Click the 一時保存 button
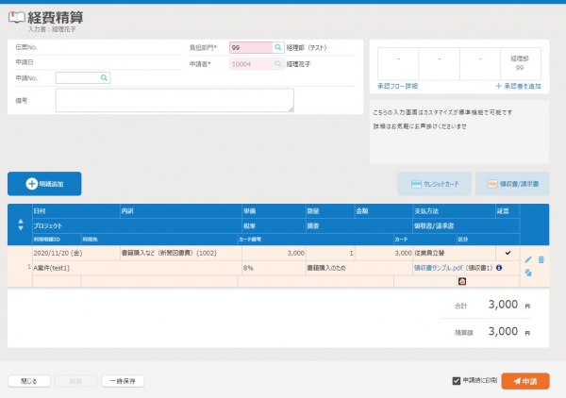566x398 pixels. click(123, 381)
